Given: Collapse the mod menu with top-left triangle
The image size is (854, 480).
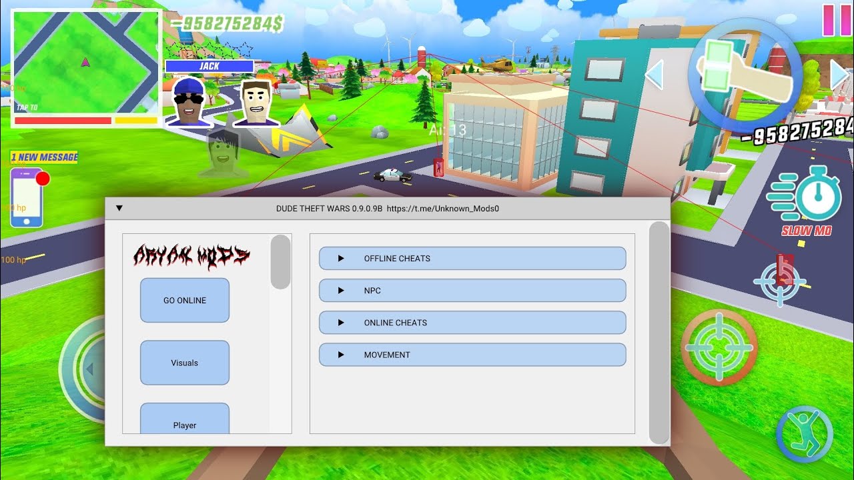Looking at the screenshot, I should [x=119, y=208].
